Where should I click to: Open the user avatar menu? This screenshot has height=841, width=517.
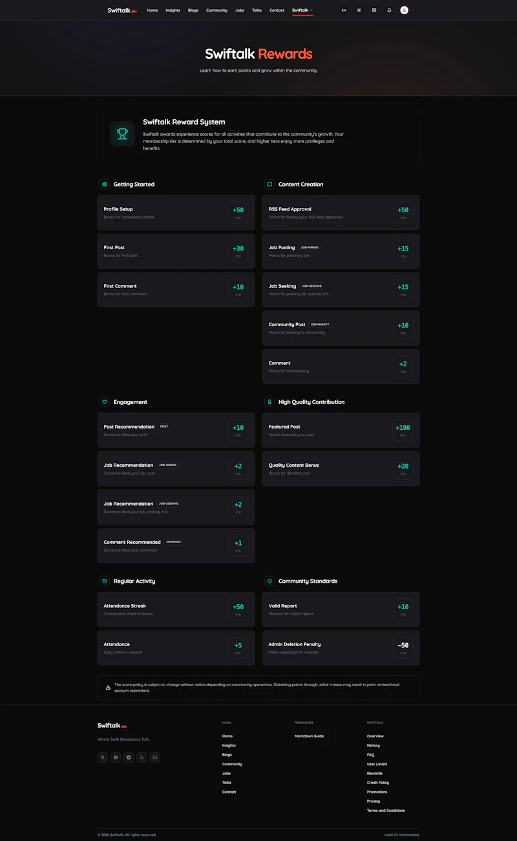coord(404,10)
